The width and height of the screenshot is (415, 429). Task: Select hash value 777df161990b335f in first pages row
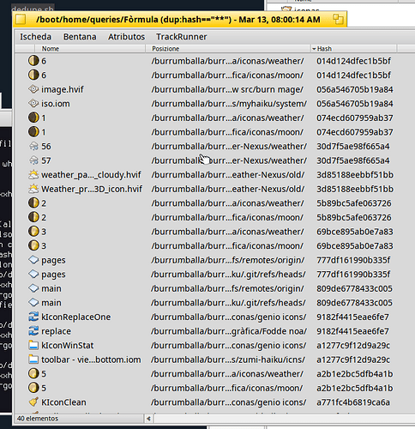point(353,260)
